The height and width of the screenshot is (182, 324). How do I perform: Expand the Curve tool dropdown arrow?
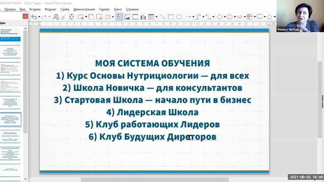[x=203, y=17]
